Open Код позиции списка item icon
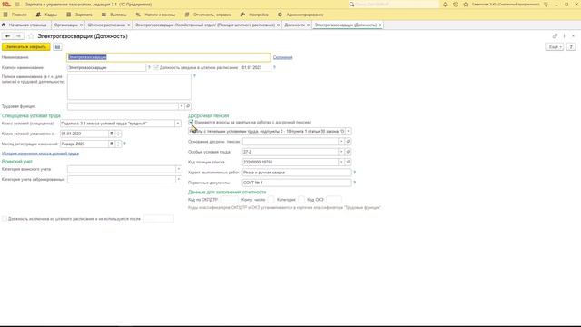The height and width of the screenshot is (327, 581). (348, 162)
